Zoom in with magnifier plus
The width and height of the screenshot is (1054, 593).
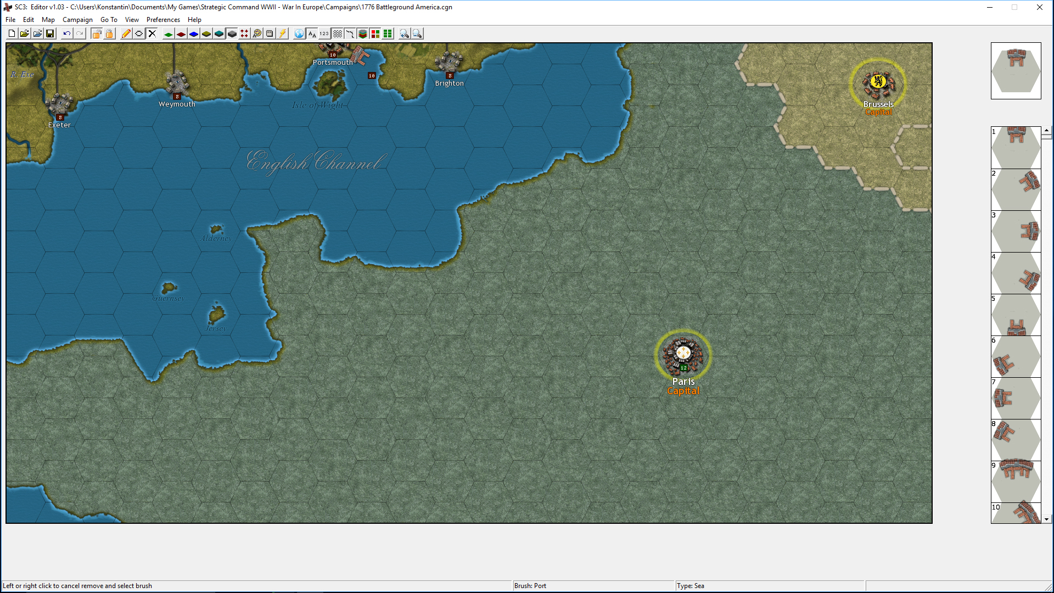(x=405, y=33)
